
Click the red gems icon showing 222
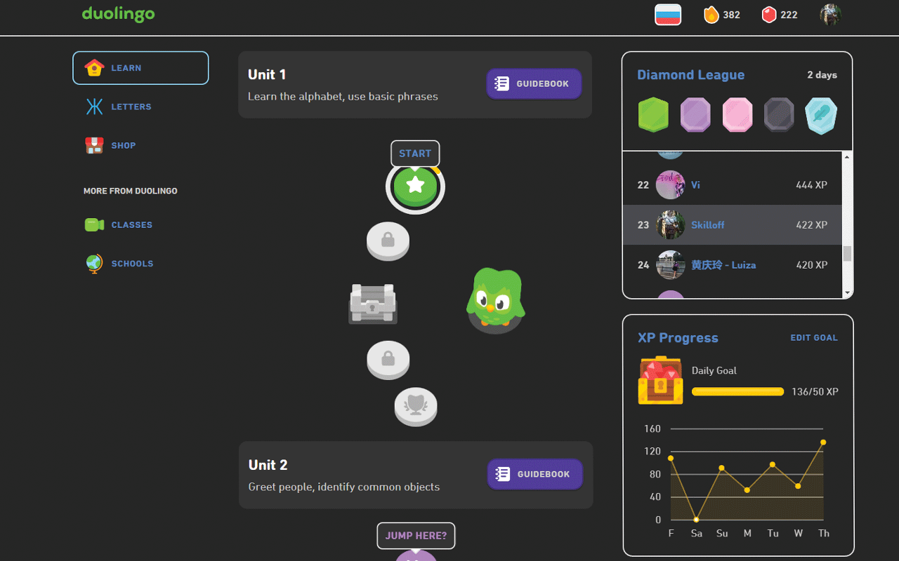pos(769,15)
